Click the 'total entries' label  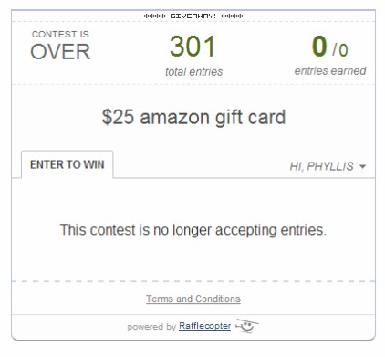click(x=193, y=72)
